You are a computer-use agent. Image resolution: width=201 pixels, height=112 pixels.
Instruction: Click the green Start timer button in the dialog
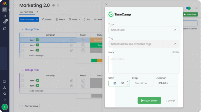coord(149,101)
